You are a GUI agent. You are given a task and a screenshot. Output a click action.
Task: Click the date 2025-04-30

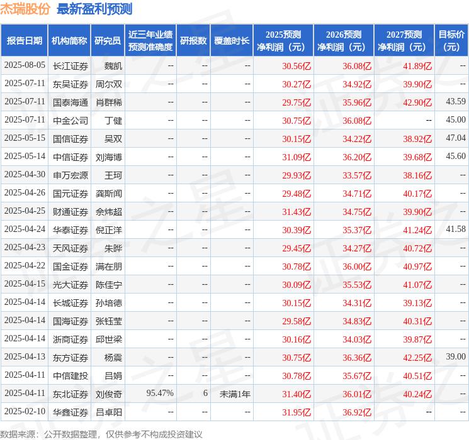pyautogui.click(x=25, y=174)
